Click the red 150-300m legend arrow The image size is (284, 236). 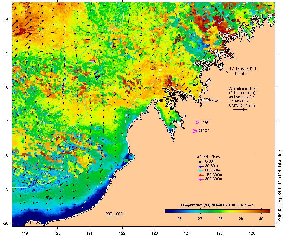coord(201,175)
